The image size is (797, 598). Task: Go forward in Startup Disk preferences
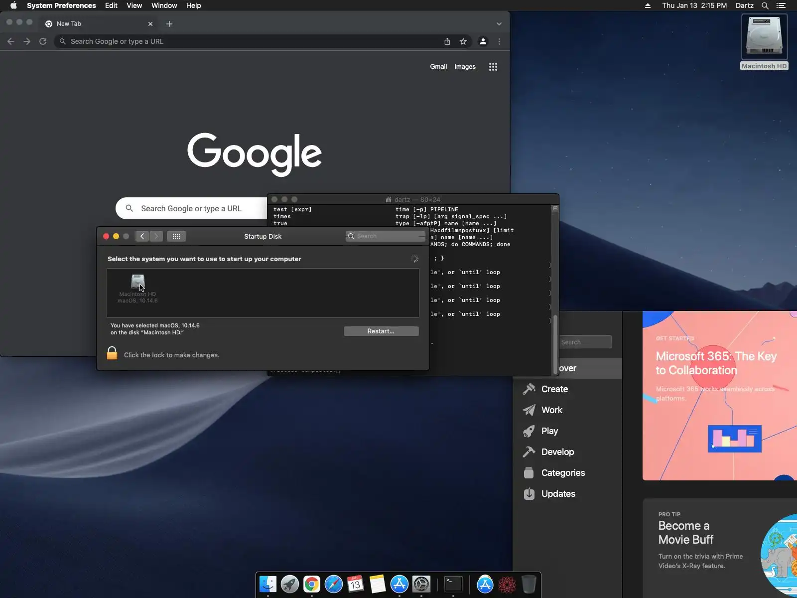point(156,236)
